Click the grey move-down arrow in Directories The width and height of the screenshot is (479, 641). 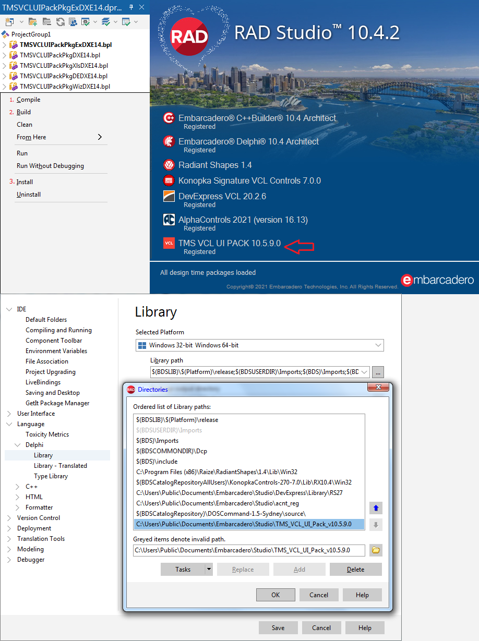point(376,525)
